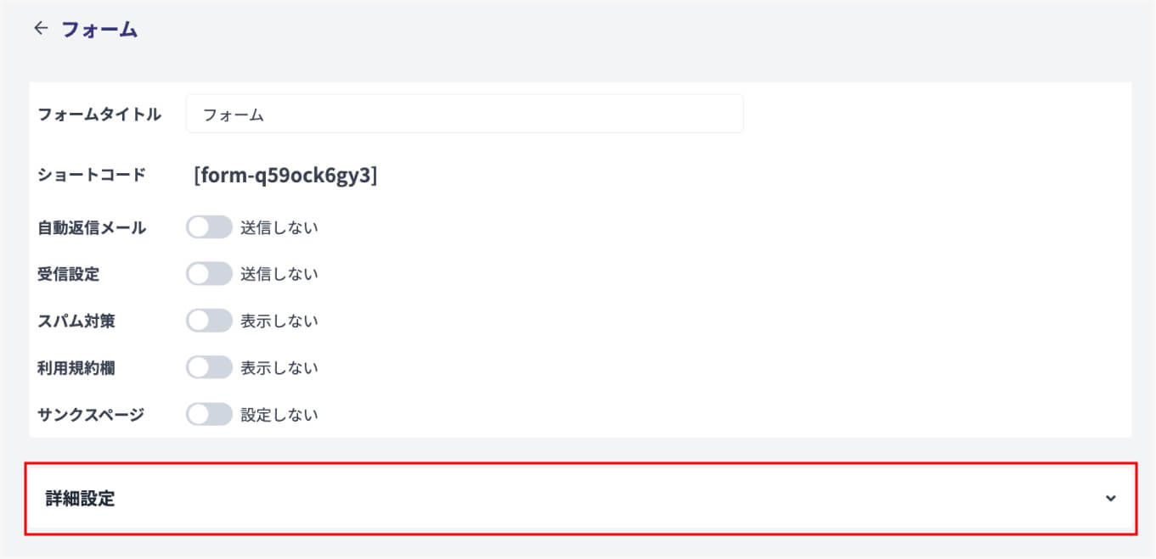Click the 送信しない text beside 自動返信メール
1156x559 pixels.
pyautogui.click(x=279, y=227)
